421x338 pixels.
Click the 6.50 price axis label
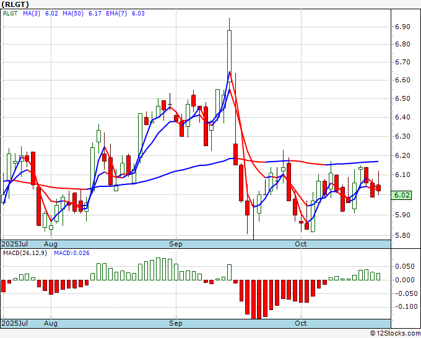[x=402, y=98]
